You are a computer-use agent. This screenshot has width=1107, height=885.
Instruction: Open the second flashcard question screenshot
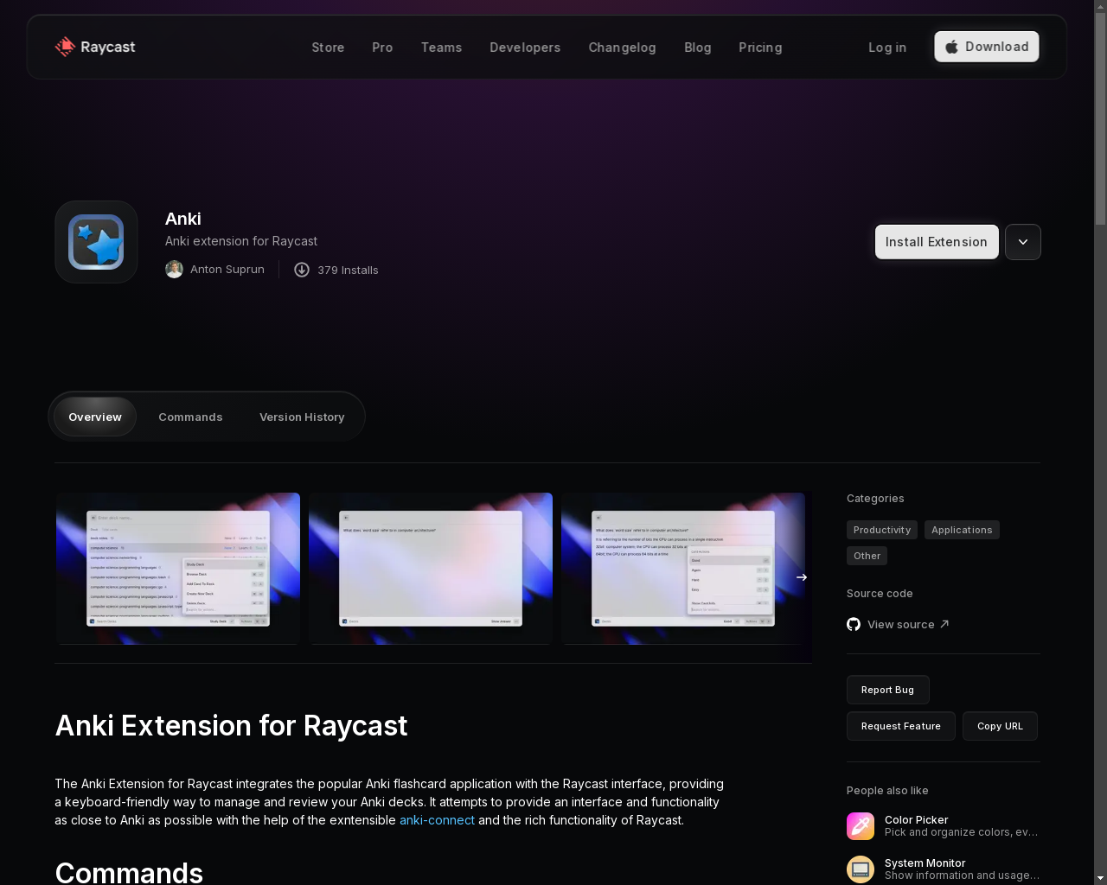431,569
